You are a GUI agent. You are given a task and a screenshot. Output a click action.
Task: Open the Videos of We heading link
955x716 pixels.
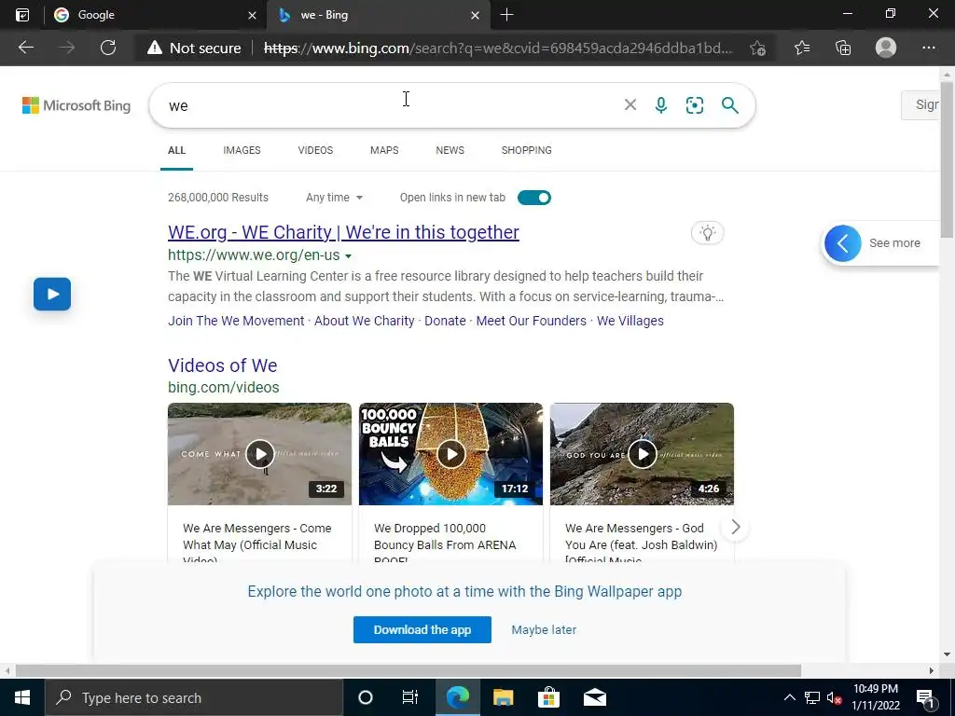[x=222, y=365]
